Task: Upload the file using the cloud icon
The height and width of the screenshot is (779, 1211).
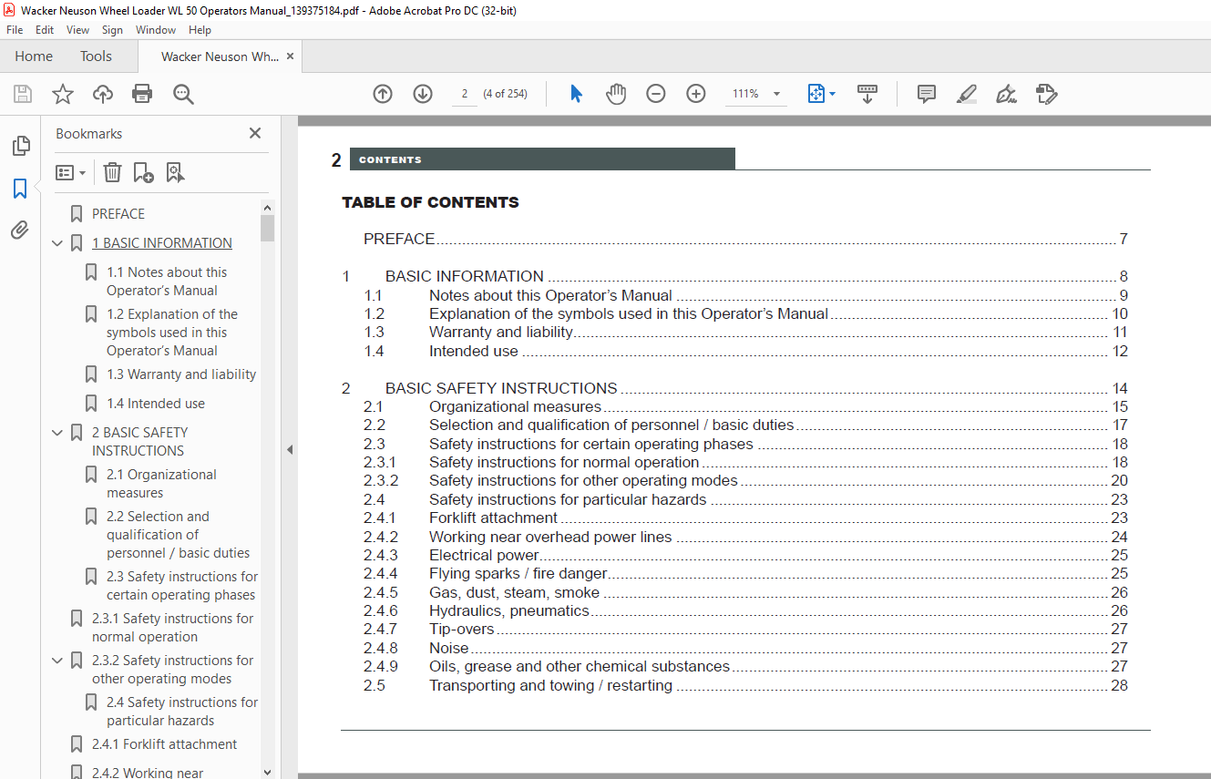Action: coord(103,94)
